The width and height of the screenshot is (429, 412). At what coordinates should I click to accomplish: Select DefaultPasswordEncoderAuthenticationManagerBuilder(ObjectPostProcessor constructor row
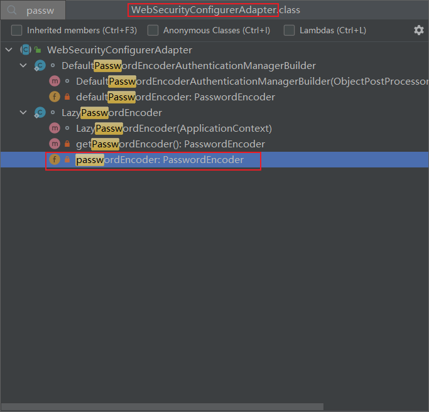pos(215,81)
